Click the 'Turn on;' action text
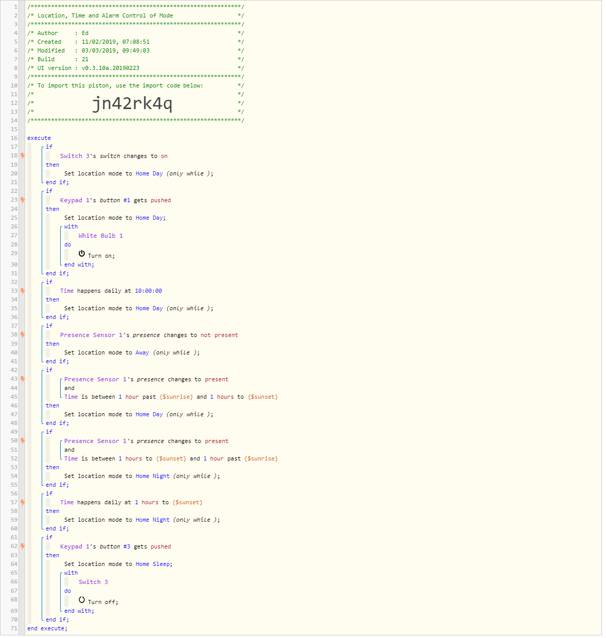 pyautogui.click(x=101, y=256)
